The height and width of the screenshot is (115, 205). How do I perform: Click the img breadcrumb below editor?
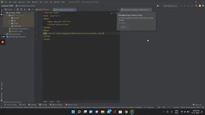pos(58,102)
